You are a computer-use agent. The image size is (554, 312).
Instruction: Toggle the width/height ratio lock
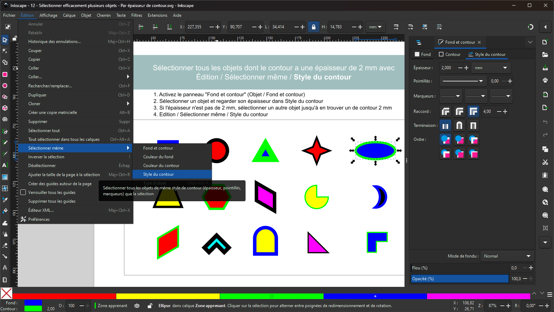[314, 27]
